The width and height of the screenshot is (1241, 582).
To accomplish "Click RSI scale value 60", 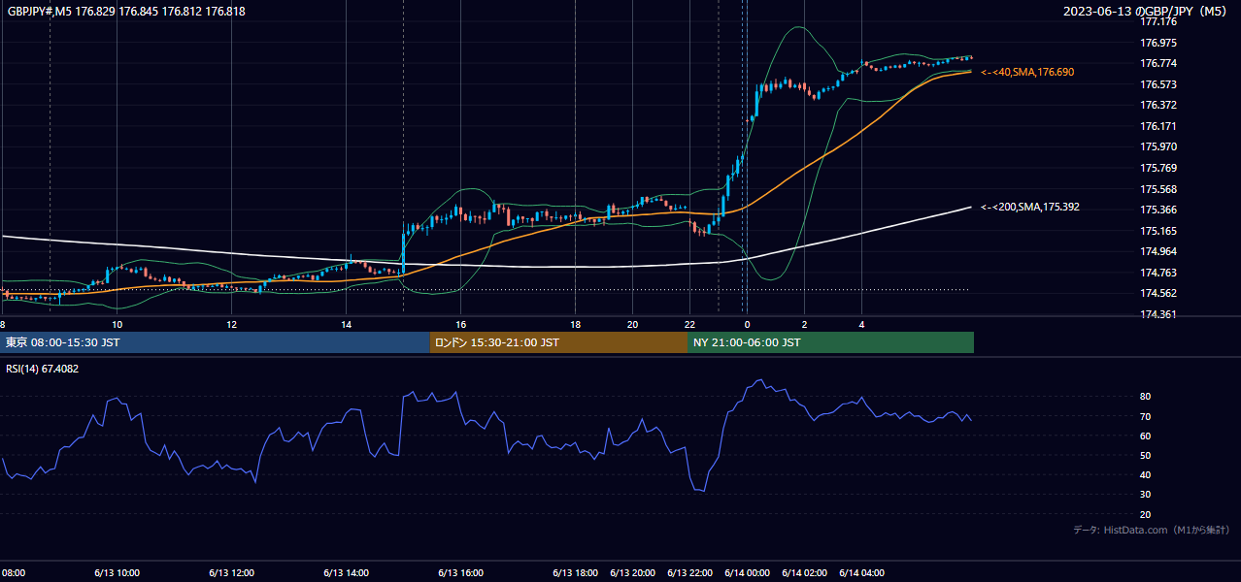I will pos(1146,436).
